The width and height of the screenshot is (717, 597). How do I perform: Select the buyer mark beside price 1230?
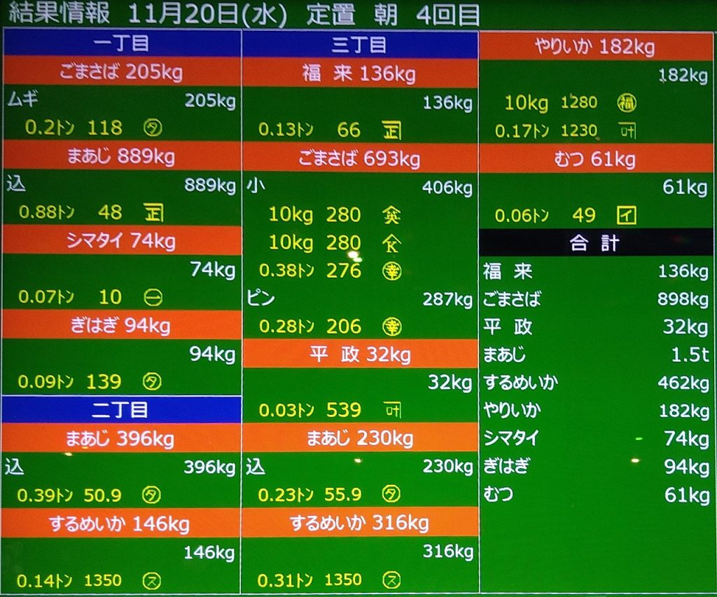(x=627, y=131)
